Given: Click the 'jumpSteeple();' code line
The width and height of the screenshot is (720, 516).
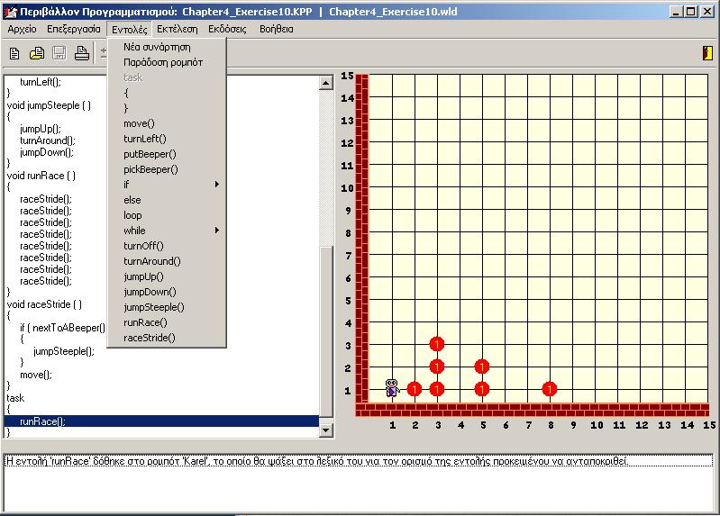Looking at the screenshot, I should pyautogui.click(x=64, y=351).
